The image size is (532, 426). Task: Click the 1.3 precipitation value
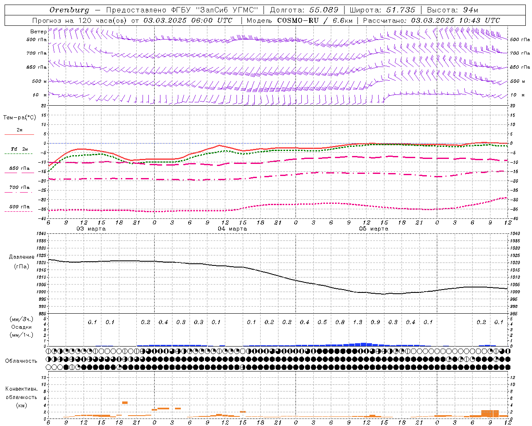[357, 322]
